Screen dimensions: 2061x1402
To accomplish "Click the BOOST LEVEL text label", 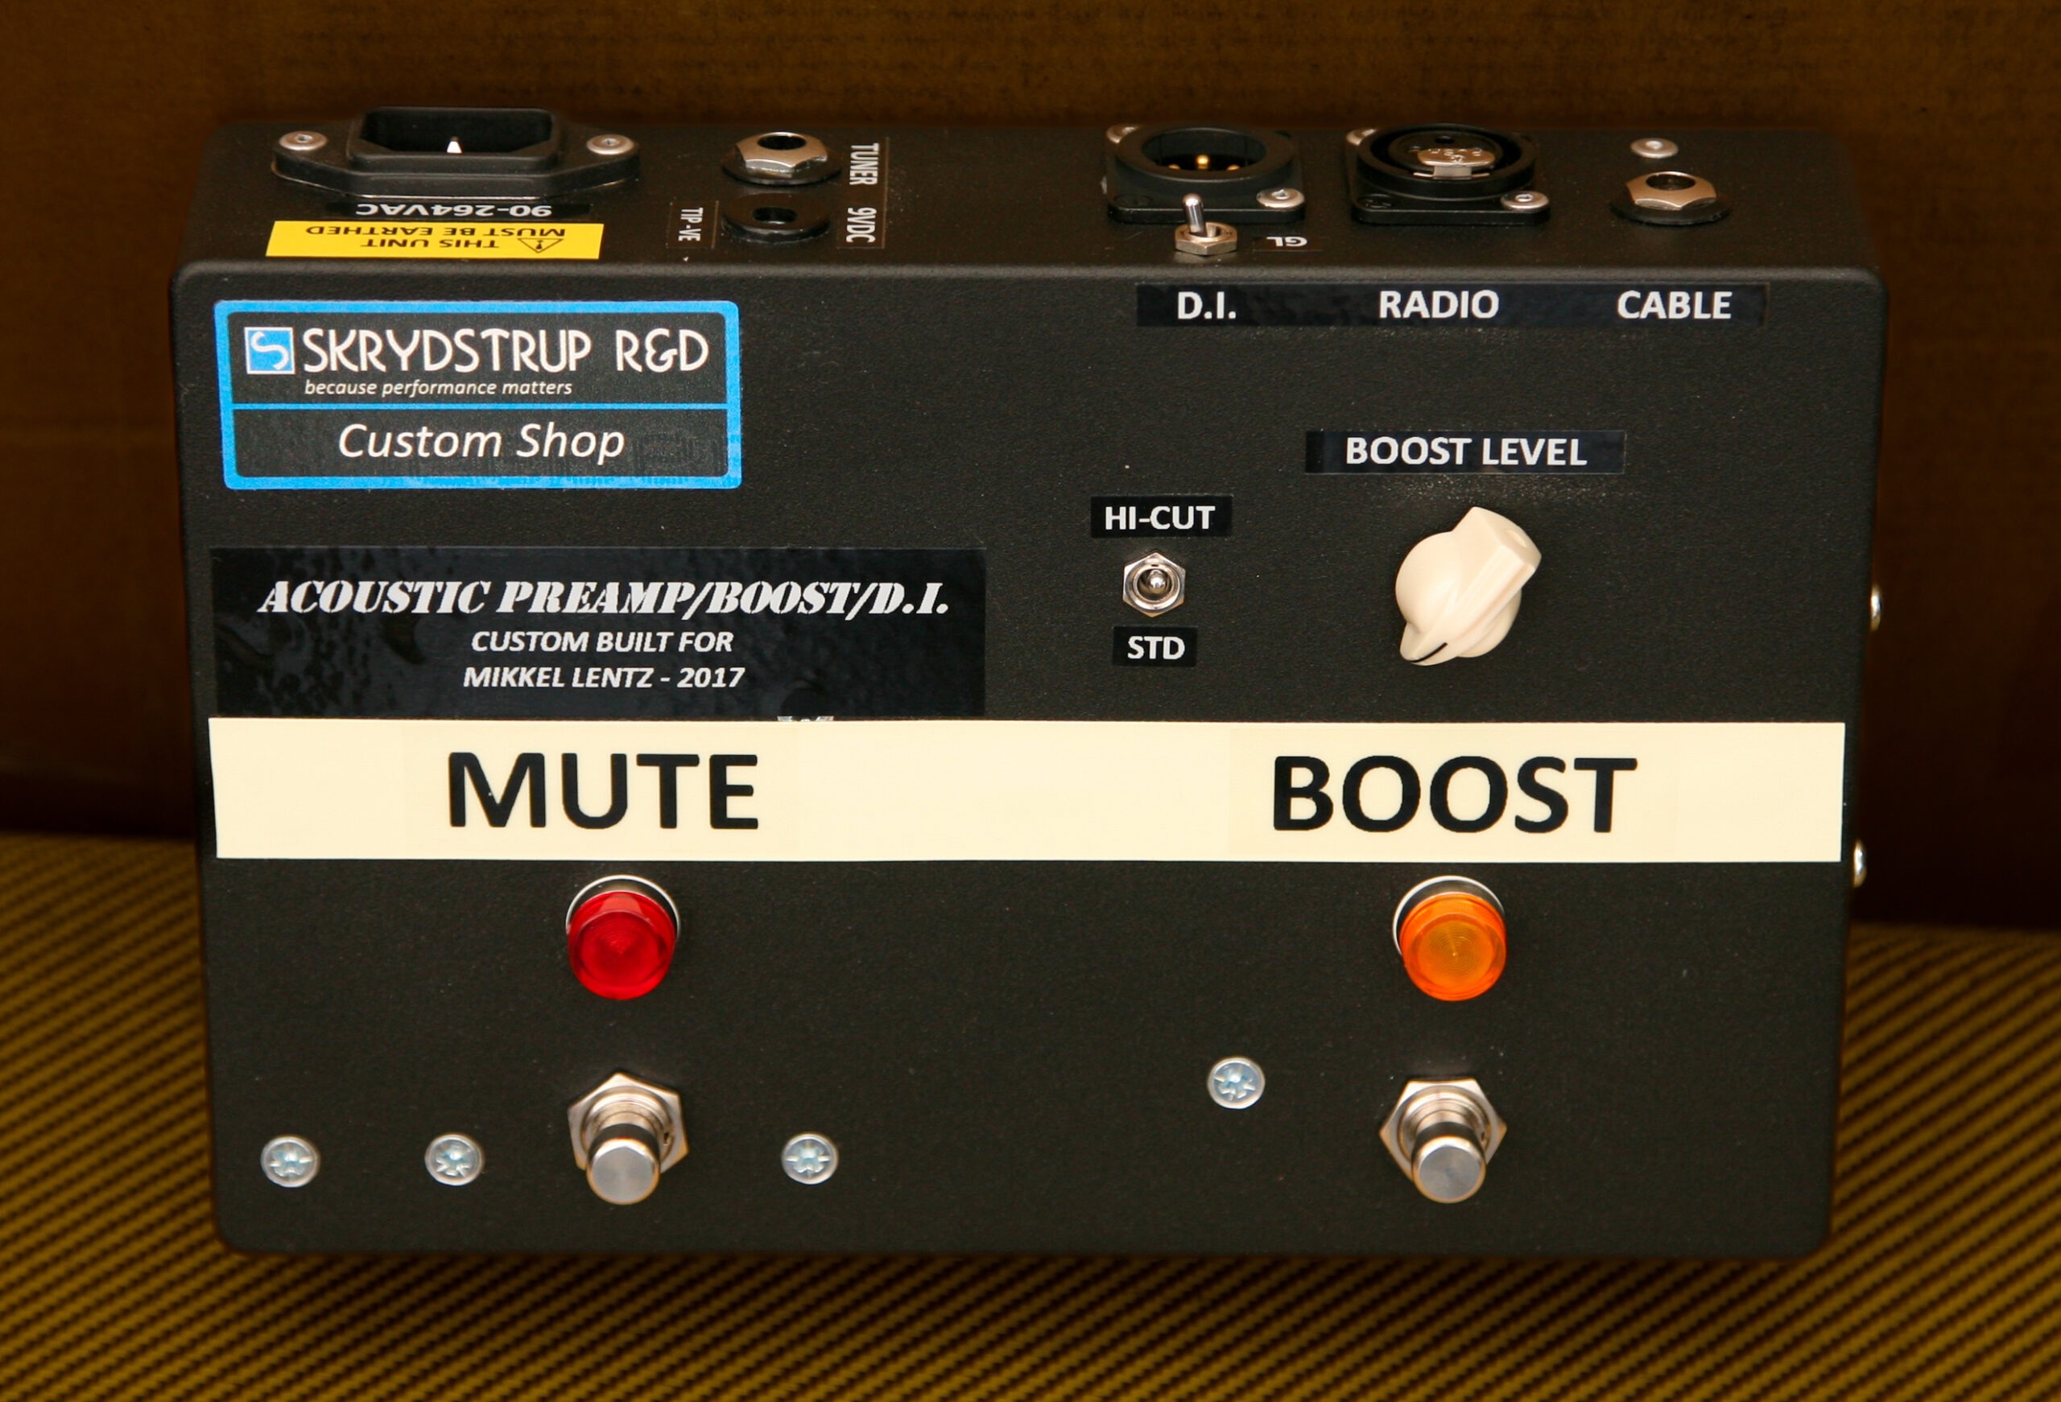I will pyautogui.click(x=1464, y=452).
